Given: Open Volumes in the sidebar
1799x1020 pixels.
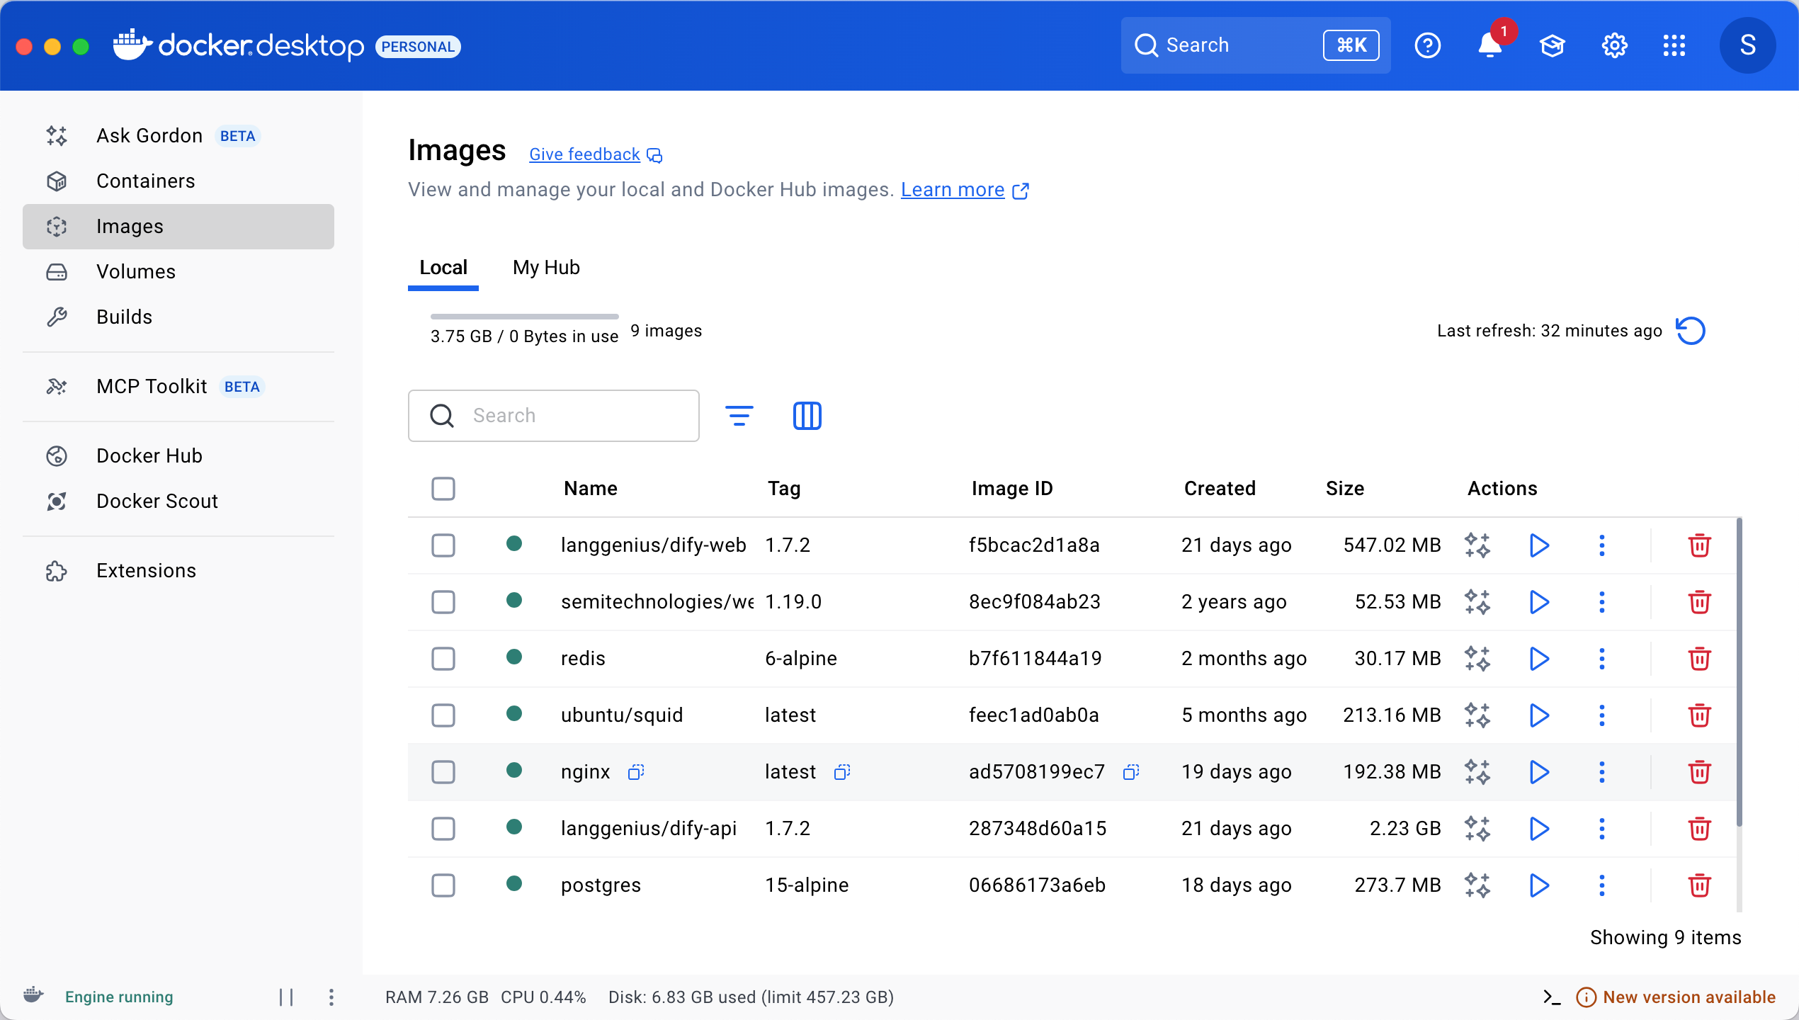Looking at the screenshot, I should point(178,272).
